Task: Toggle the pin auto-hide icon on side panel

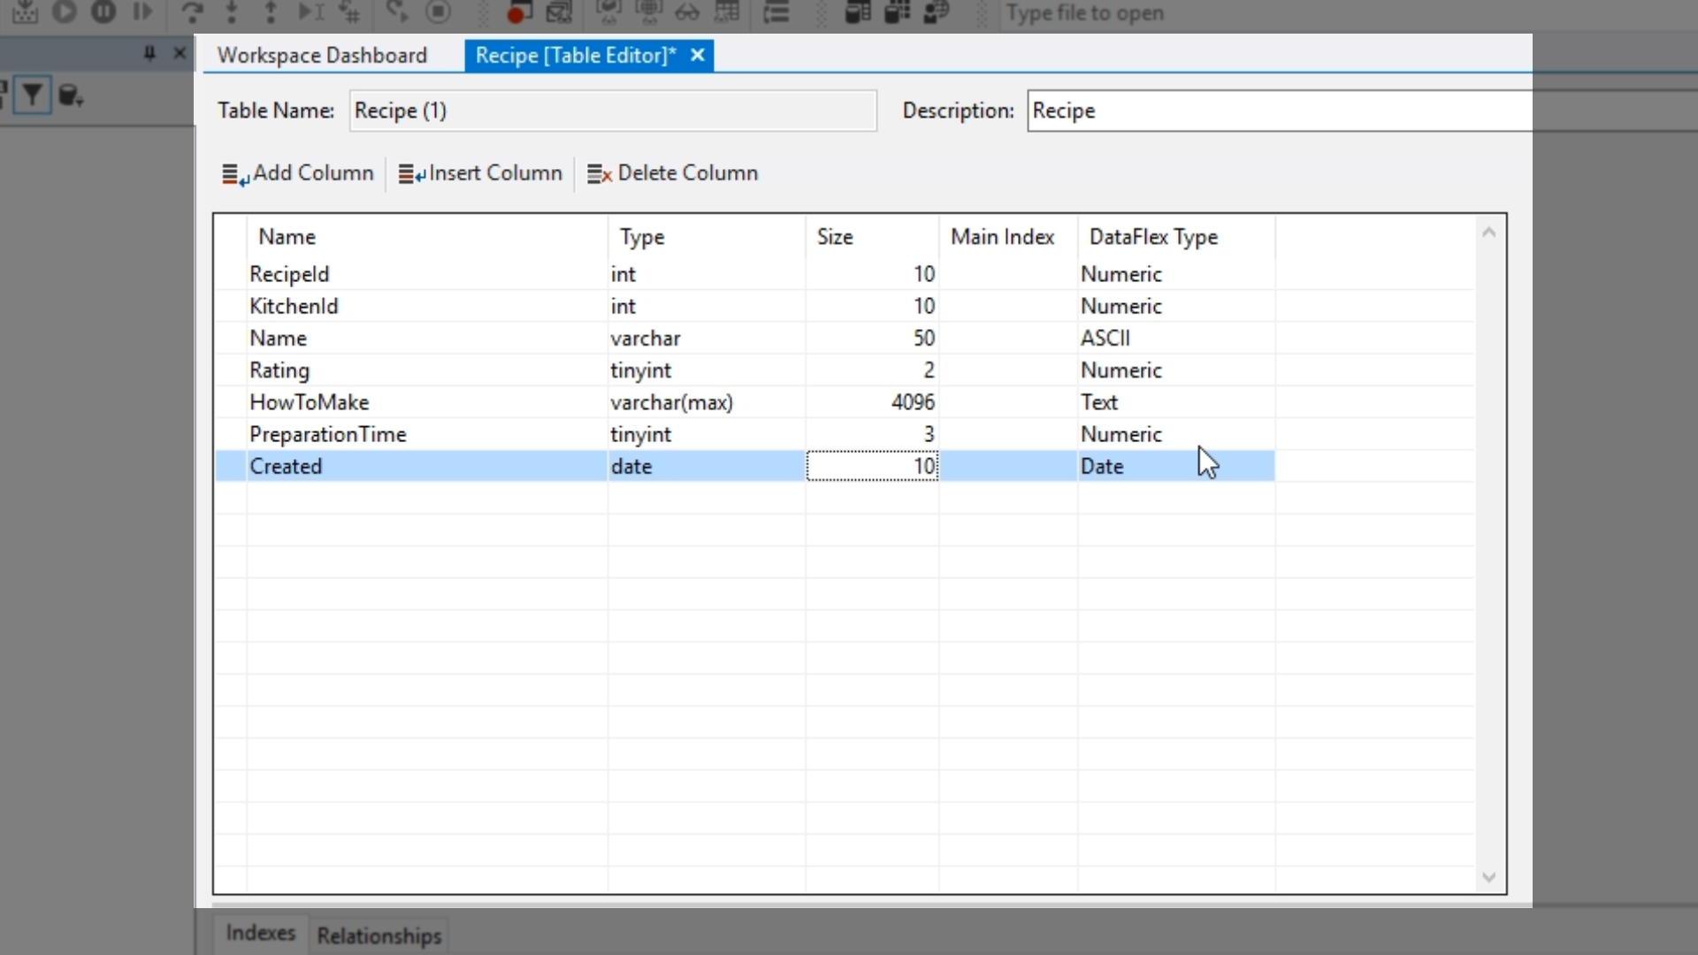Action: point(149,54)
